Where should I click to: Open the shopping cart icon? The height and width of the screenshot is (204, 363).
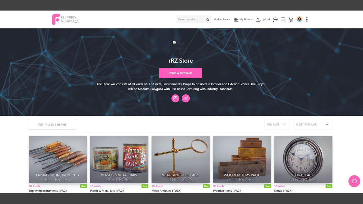291,19
